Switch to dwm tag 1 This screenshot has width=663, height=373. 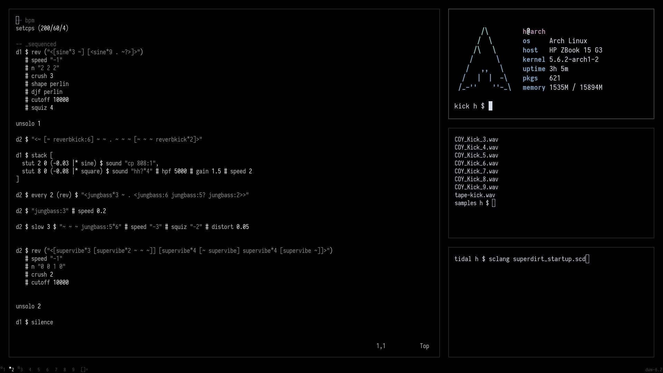[4, 370]
